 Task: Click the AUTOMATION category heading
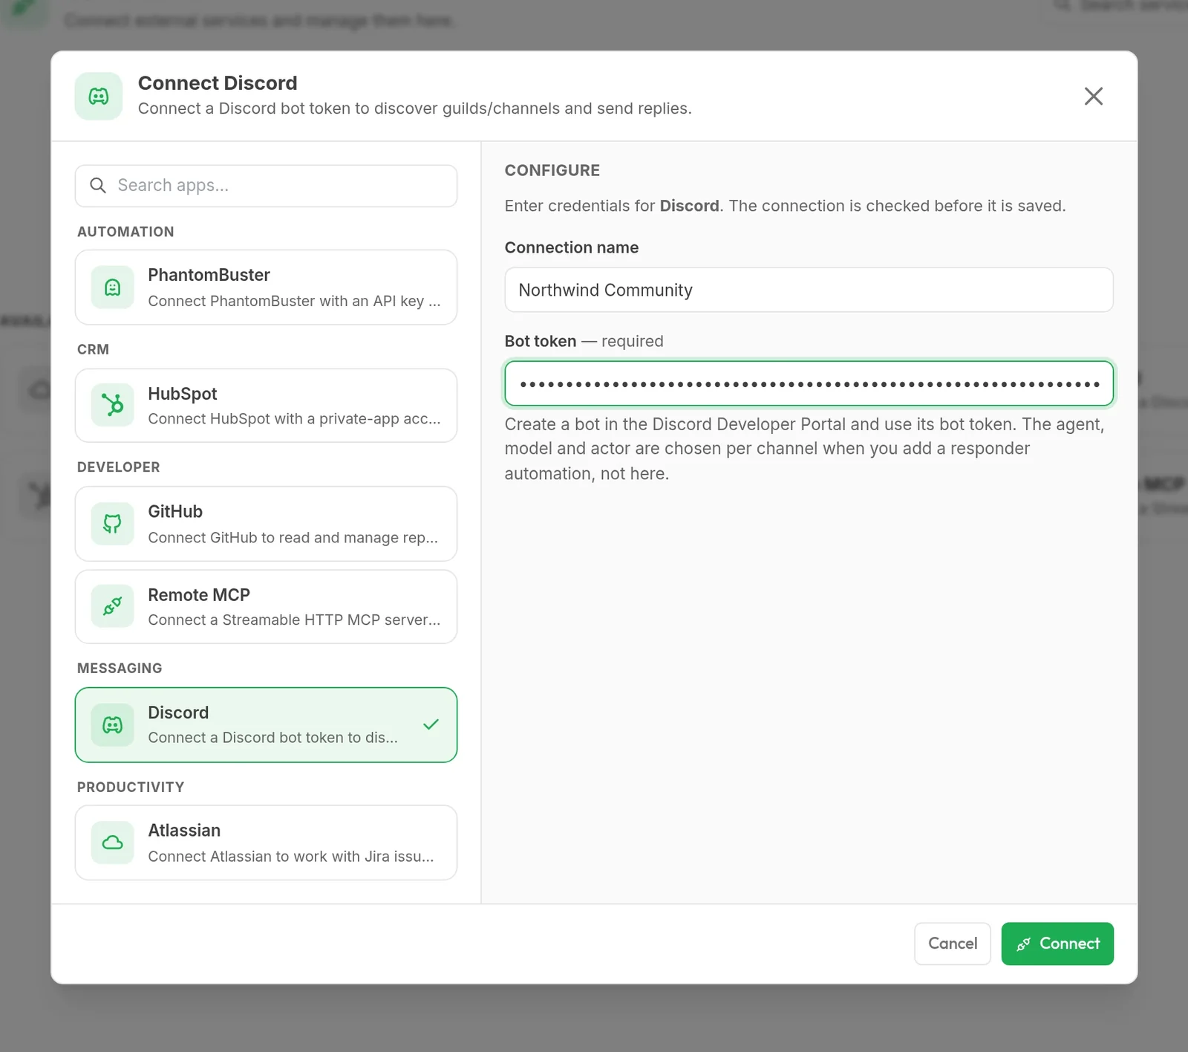pos(125,232)
